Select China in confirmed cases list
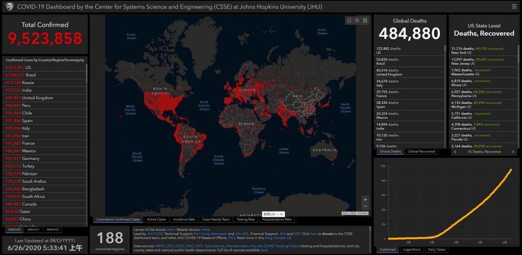 click(44, 219)
